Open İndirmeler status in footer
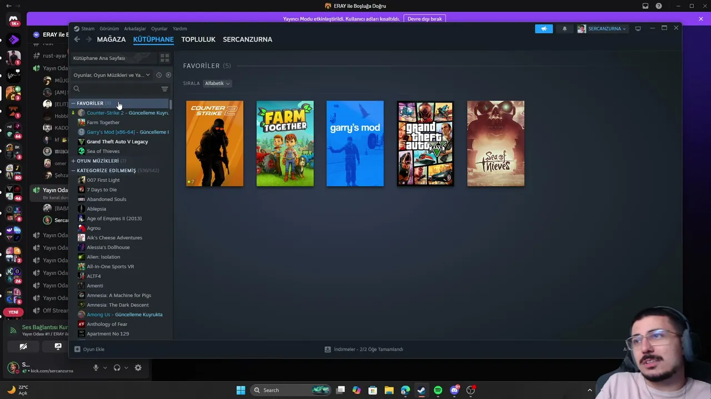The height and width of the screenshot is (399, 711). click(x=368, y=349)
